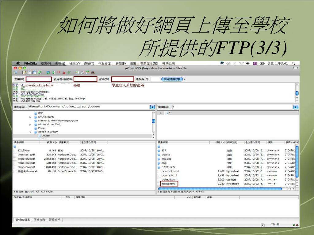Switch to the 傳輸成功 tab
This screenshot has height=235, width=314.
[x=55, y=220]
